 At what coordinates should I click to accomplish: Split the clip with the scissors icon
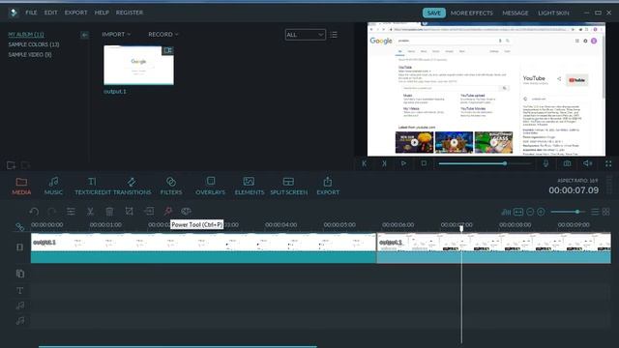point(90,212)
